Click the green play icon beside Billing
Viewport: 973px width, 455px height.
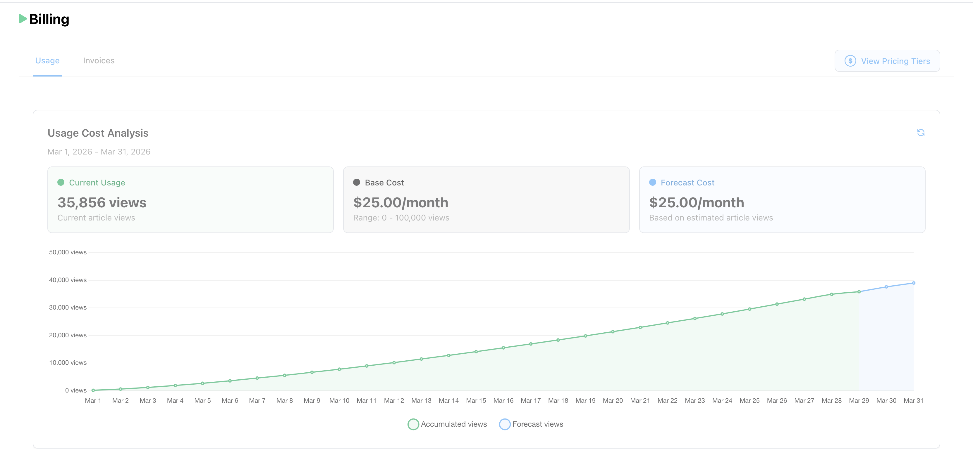click(x=23, y=19)
